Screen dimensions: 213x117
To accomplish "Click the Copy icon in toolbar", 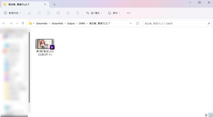I will tap(39, 13).
